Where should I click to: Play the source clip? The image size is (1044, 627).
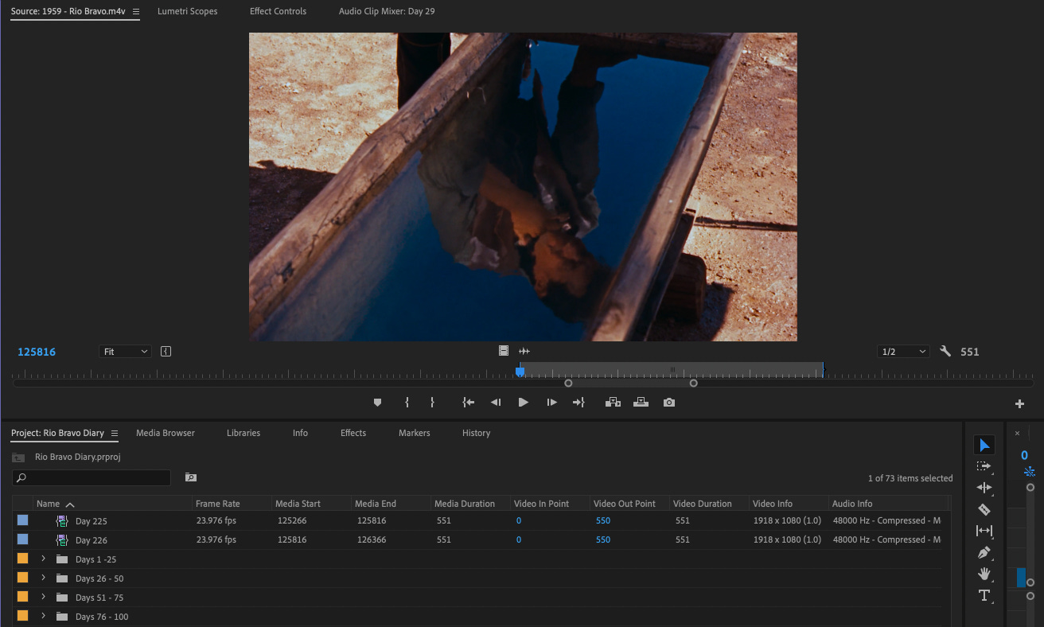pos(523,403)
